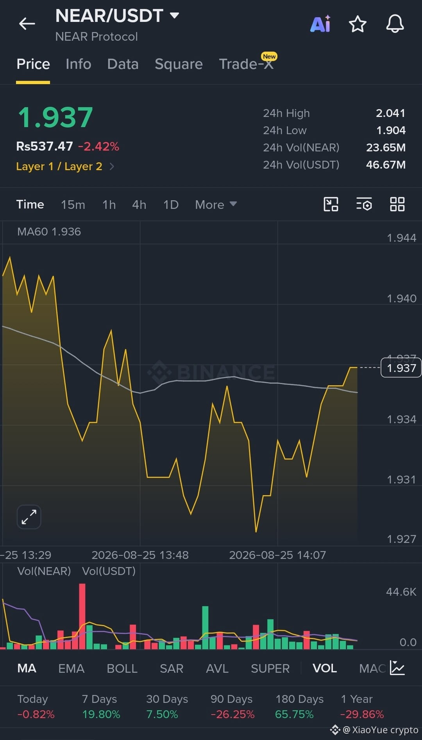Tap the Rs537.47 converted price

pos(45,146)
